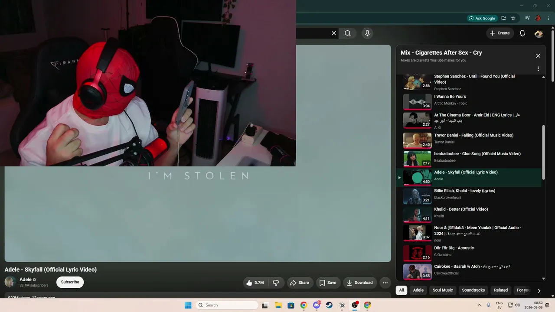Screen dimensions: 555x312
Task: Play Billie Eilish, Khalid - lovely
Action: tap(470, 196)
